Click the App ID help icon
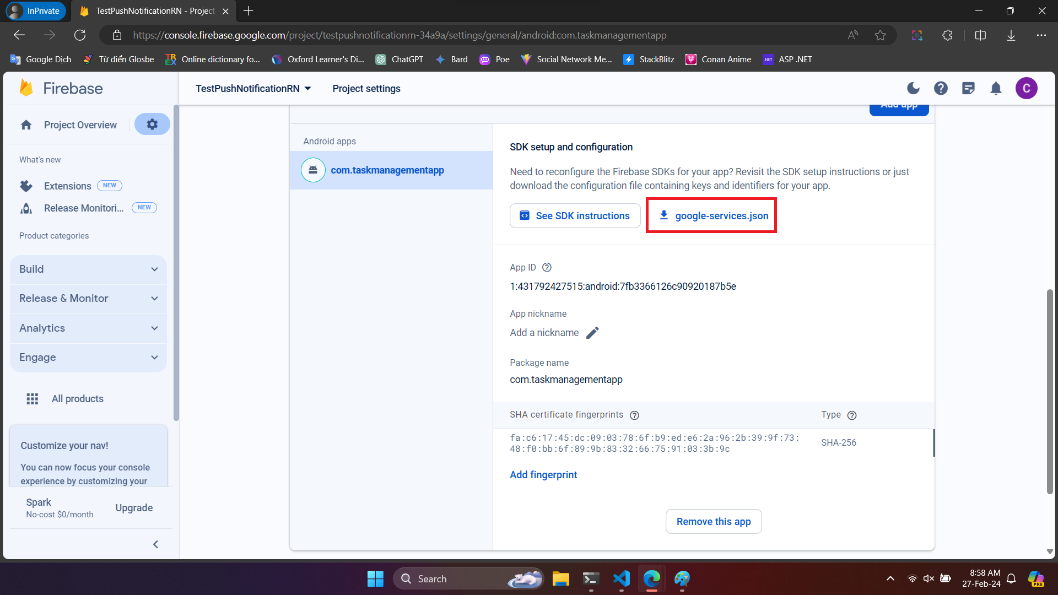The height and width of the screenshot is (595, 1058). point(547,267)
